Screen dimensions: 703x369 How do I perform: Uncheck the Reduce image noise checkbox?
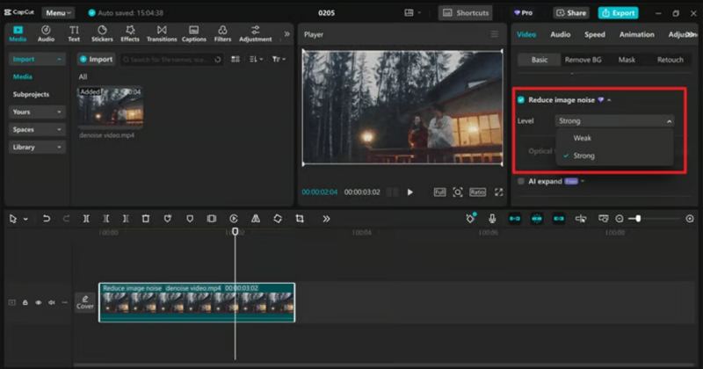point(521,100)
